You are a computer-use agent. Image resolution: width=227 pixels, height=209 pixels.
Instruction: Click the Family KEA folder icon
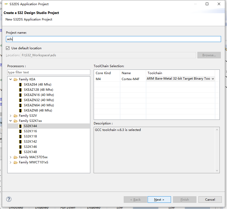16,79
